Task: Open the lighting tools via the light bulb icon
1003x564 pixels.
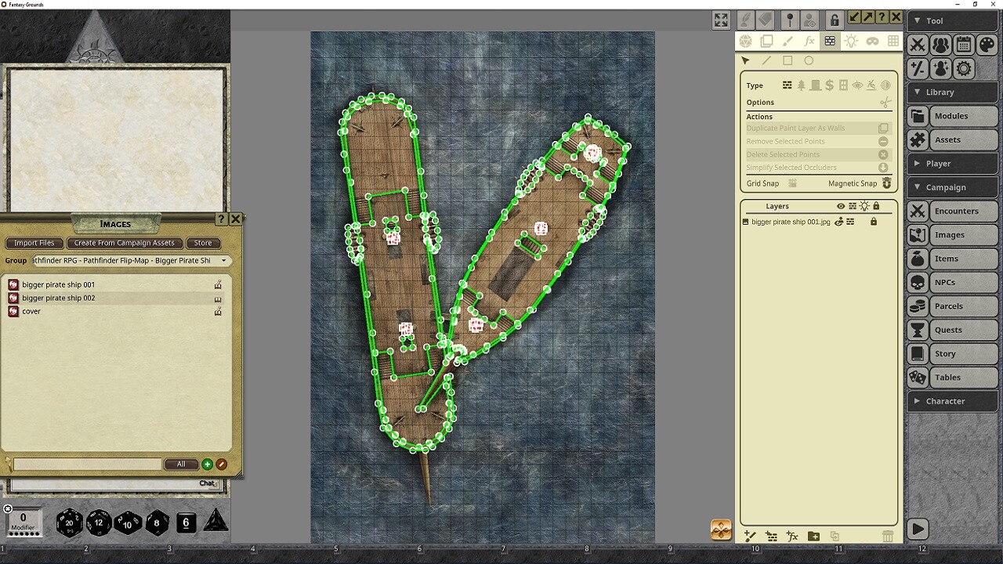Action: coord(851,41)
